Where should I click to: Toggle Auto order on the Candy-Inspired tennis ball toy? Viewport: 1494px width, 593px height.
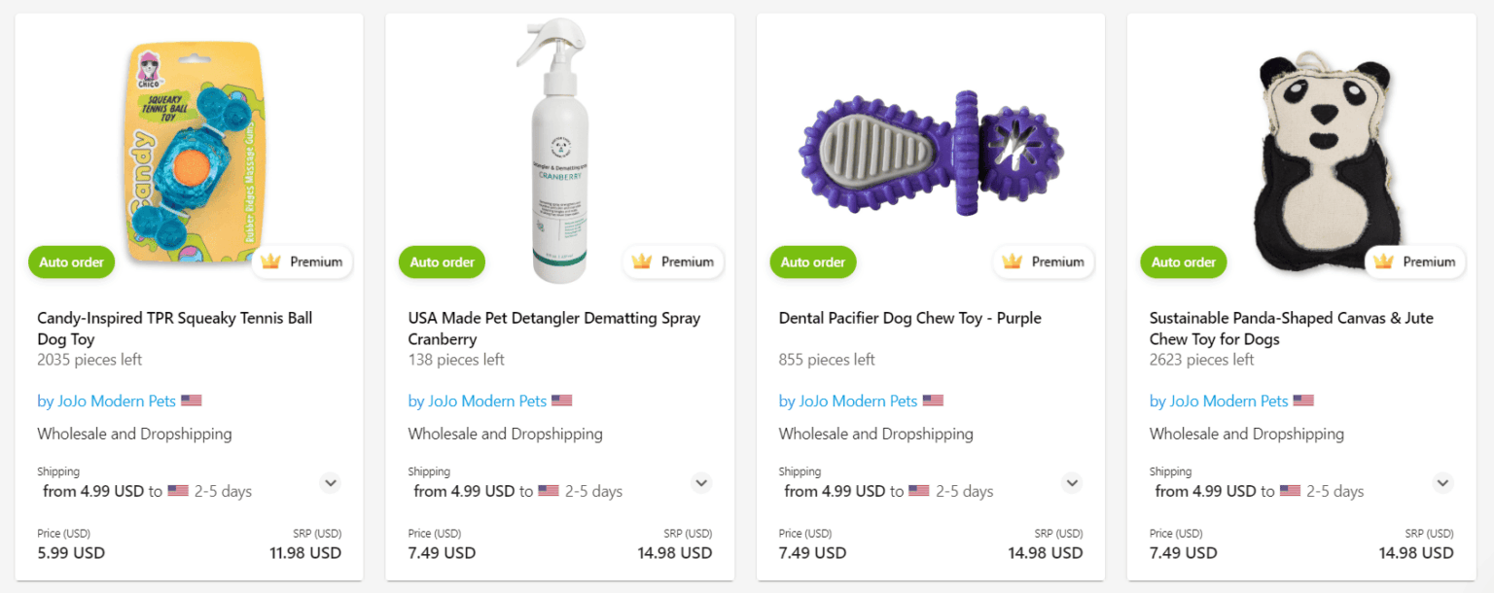(71, 262)
